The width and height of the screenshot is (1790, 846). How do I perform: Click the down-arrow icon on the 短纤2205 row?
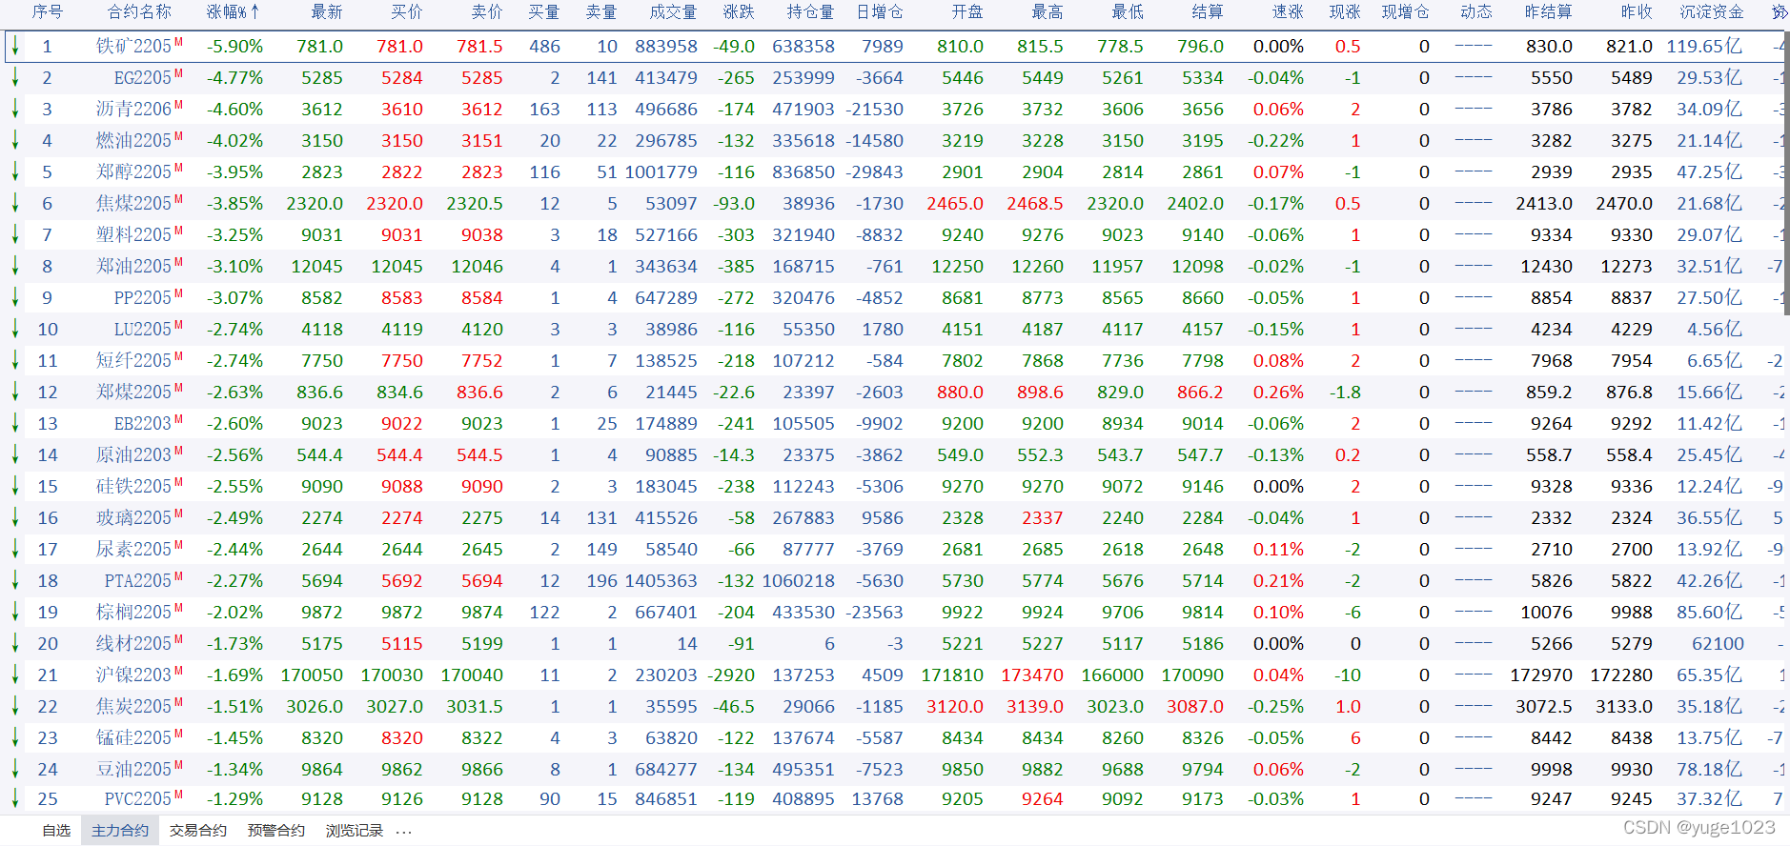(15, 360)
